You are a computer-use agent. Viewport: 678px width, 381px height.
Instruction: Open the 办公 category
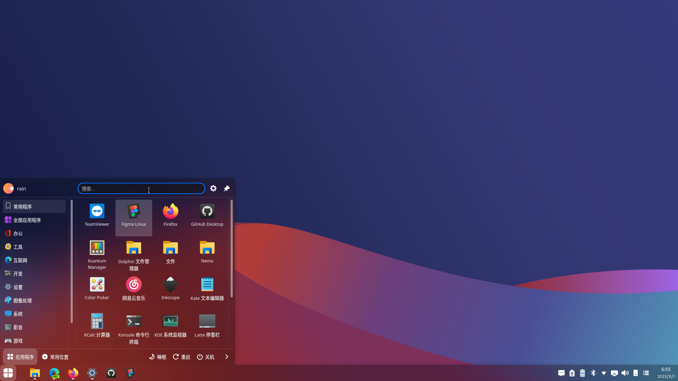tap(34, 233)
